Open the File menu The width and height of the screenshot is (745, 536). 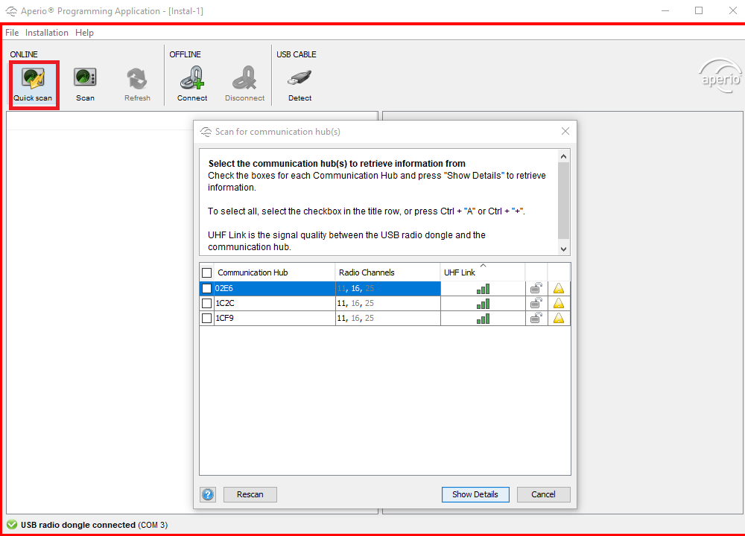point(12,33)
